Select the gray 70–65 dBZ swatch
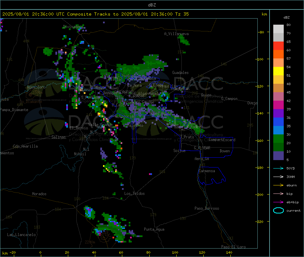The image size is (304, 257). click(278, 37)
